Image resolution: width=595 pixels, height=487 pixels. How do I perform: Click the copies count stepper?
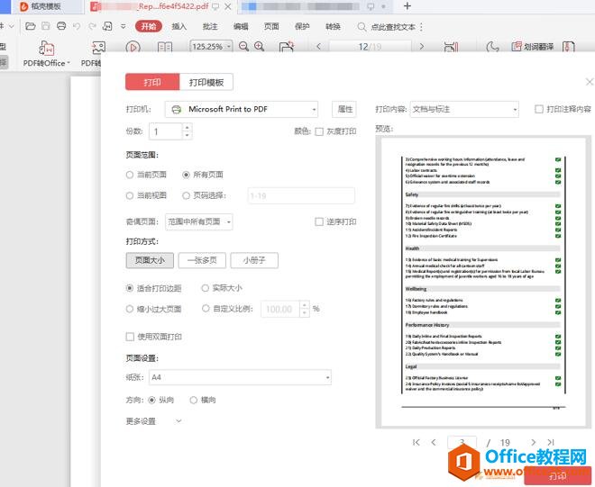pos(187,131)
